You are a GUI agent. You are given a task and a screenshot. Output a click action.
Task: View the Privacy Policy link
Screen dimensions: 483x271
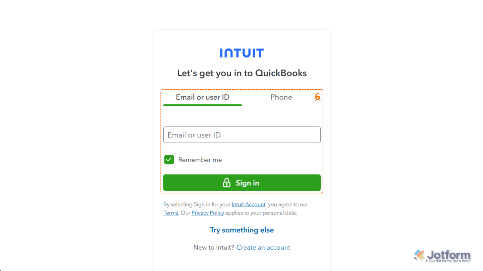pyautogui.click(x=208, y=213)
